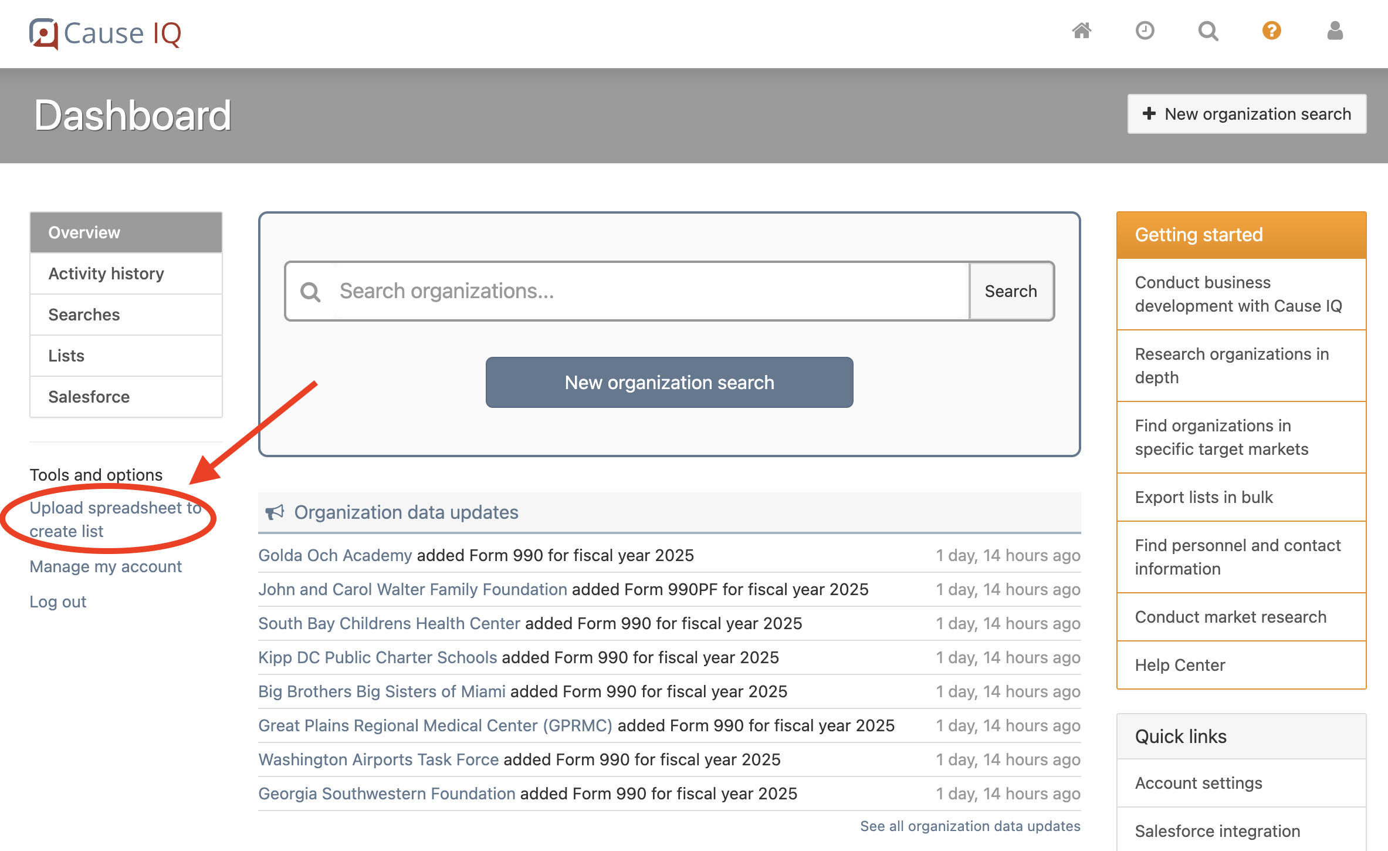Open Upload spreadsheet to create list link
This screenshot has width=1388, height=851.
[116, 519]
